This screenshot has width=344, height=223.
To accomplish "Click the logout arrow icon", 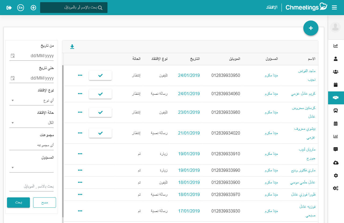I will [x=9, y=8].
